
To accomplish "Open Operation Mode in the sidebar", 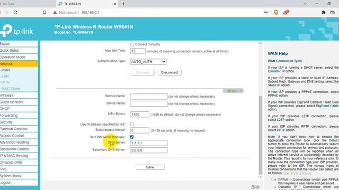I will 19,57.
